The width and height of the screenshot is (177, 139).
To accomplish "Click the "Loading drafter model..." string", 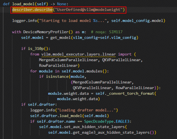I will [86, 110].
